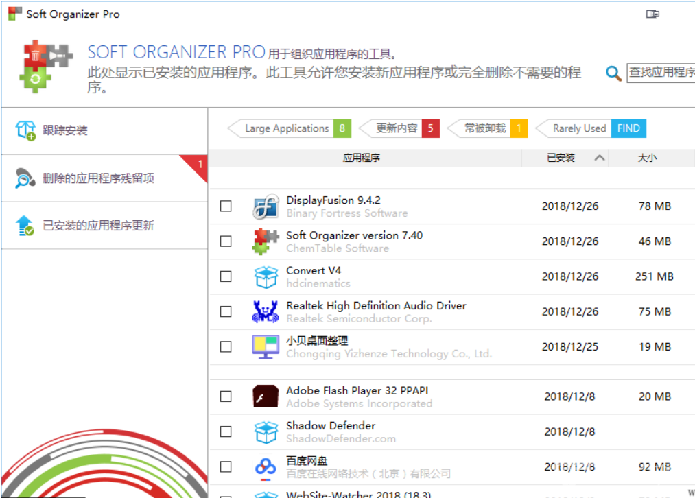Select the Realtek Audio Driver checkbox

tap(226, 311)
